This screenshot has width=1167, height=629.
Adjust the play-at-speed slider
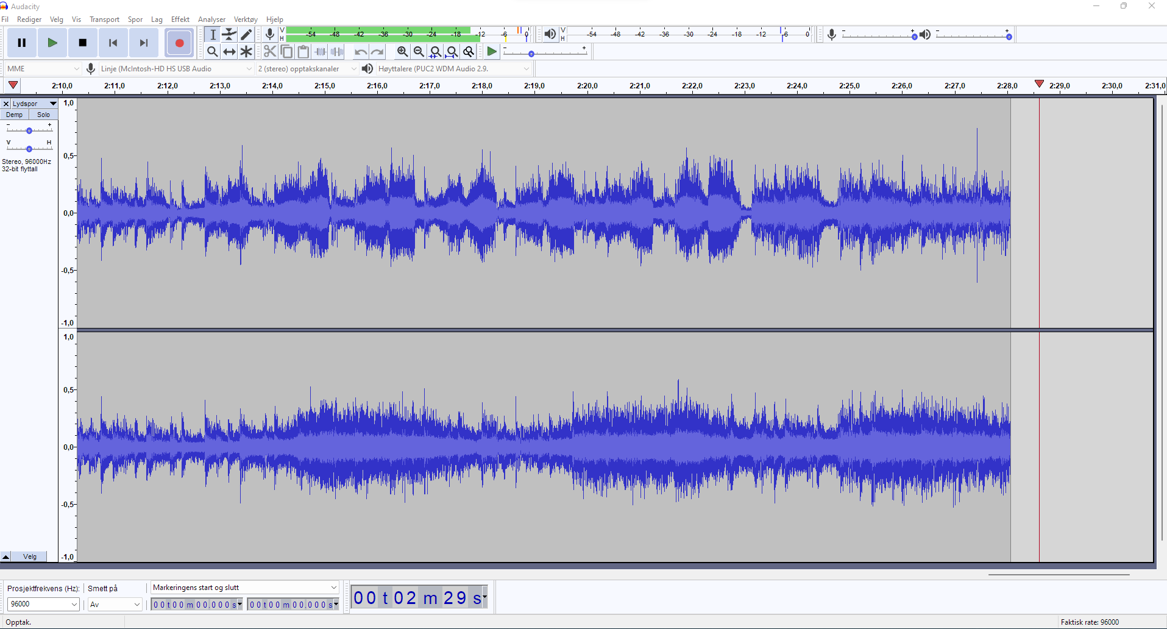pos(545,52)
